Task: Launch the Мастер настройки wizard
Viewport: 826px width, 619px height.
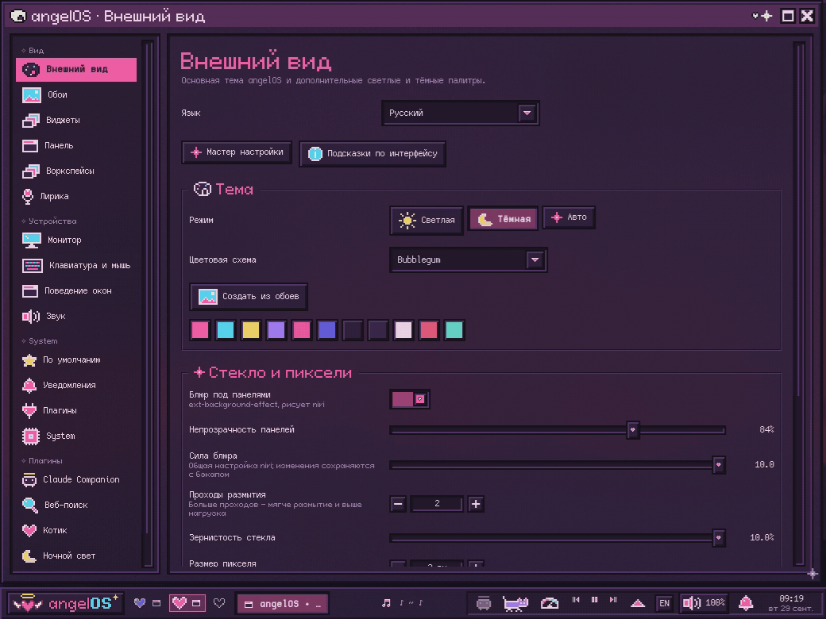Action: point(237,152)
